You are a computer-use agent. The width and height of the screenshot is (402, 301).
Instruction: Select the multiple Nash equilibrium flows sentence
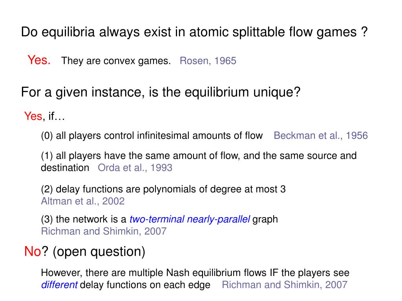click(x=195, y=279)
